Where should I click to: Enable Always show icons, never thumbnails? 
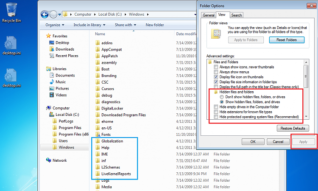point(216,67)
